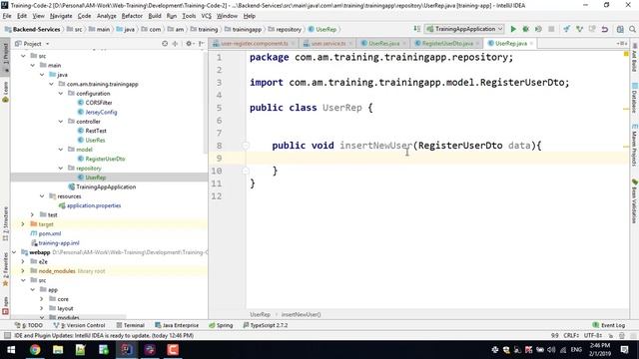Click the collapse all icon in Project panel

176,43
